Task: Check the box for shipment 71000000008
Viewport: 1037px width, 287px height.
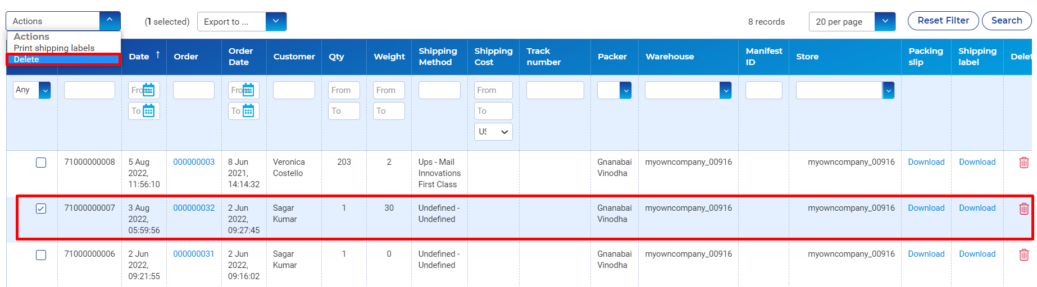Action: pos(41,163)
